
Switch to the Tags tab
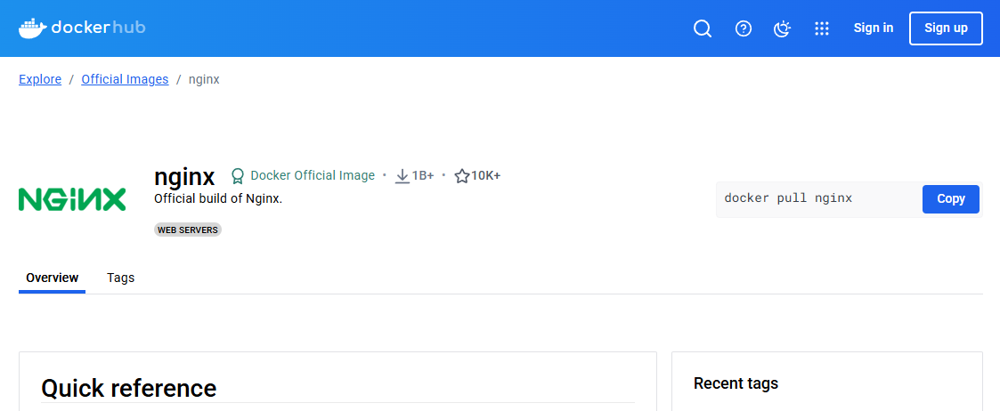point(120,278)
